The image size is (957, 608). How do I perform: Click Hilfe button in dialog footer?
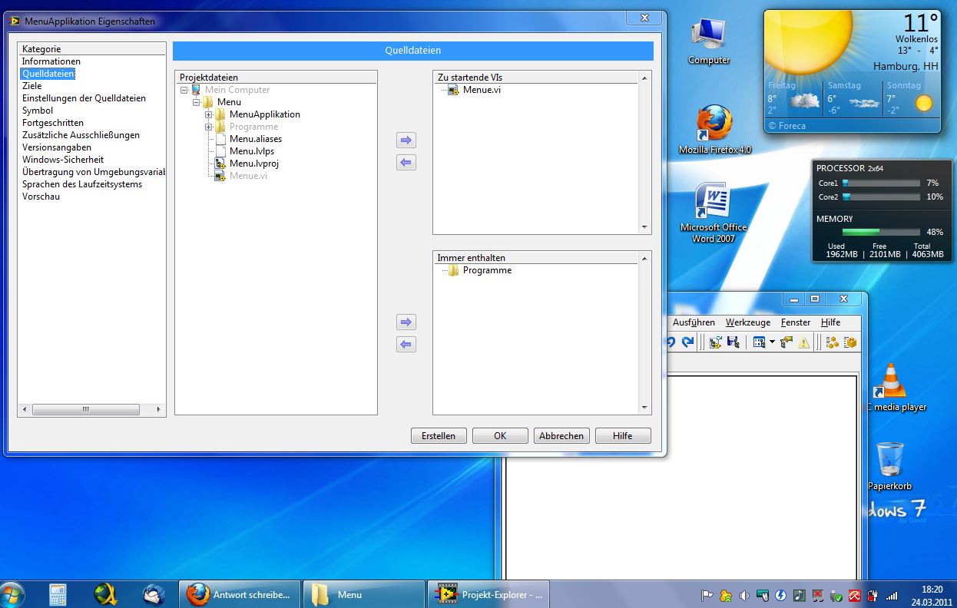coord(623,436)
